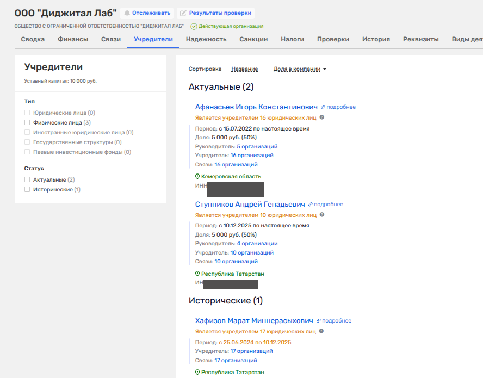Click the green checkmark icon near Действующая организация
Image resolution: width=483 pixels, height=378 pixels.
pos(194,27)
